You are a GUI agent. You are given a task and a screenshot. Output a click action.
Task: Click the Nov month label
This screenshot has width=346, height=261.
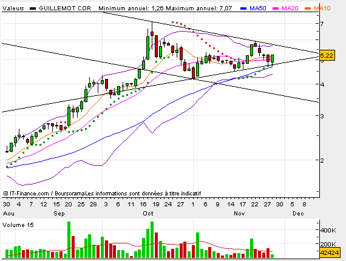239,214
